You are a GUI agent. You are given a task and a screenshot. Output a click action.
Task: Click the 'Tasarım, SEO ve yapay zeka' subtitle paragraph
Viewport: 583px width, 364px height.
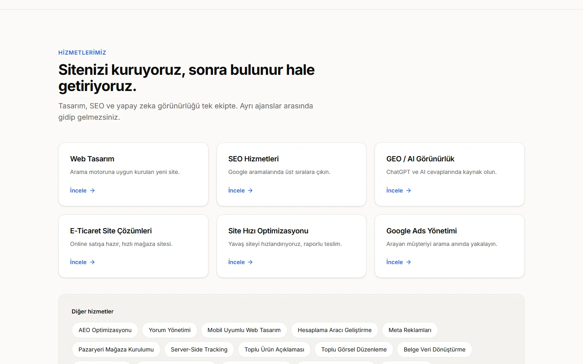pos(186,112)
